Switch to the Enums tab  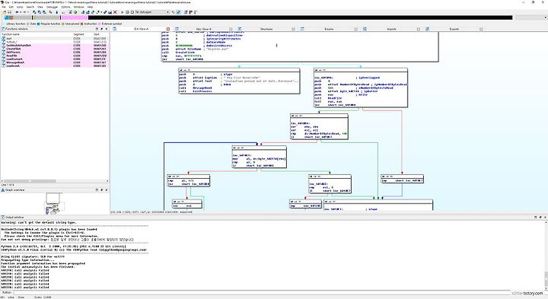pyautogui.click(x=329, y=29)
